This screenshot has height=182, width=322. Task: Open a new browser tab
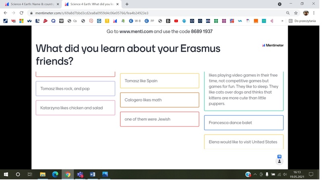coord(127,4)
